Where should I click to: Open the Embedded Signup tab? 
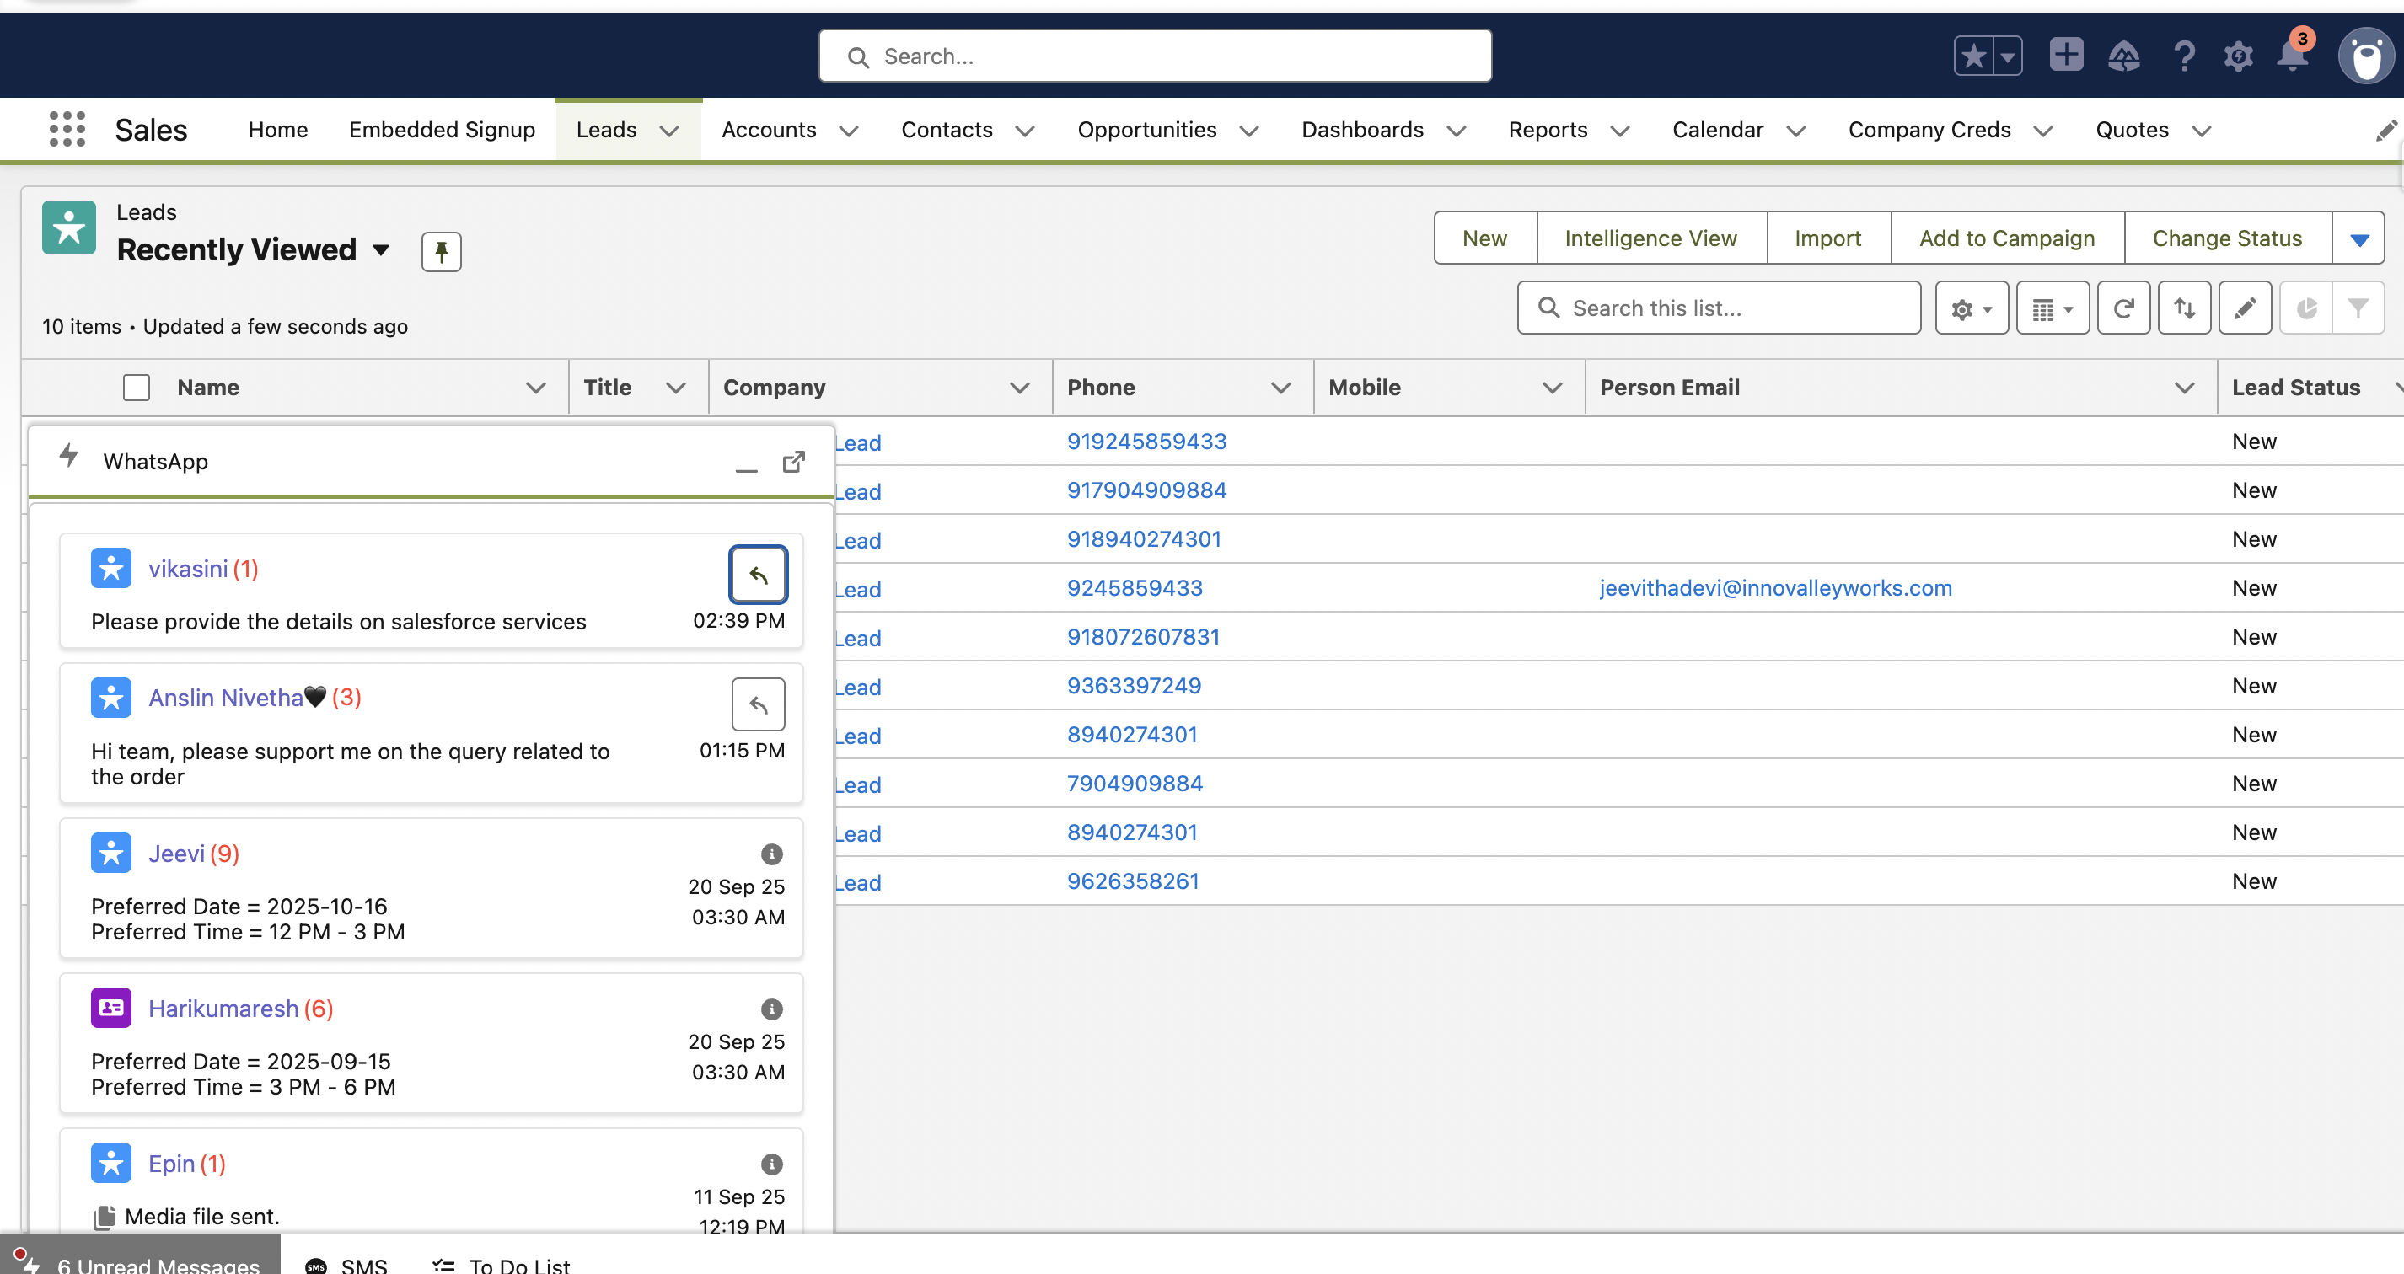click(x=442, y=130)
